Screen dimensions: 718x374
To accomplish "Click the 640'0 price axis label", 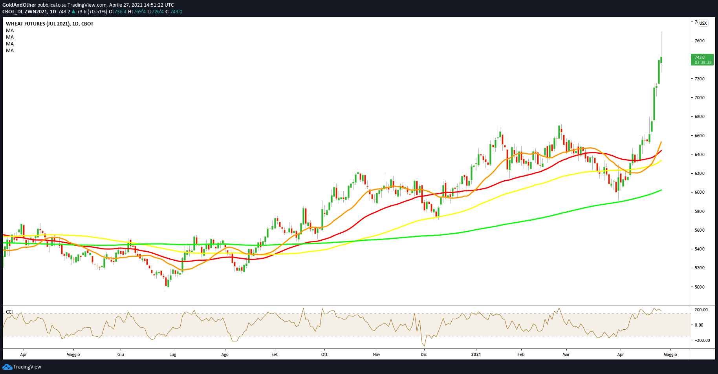I will point(700,154).
